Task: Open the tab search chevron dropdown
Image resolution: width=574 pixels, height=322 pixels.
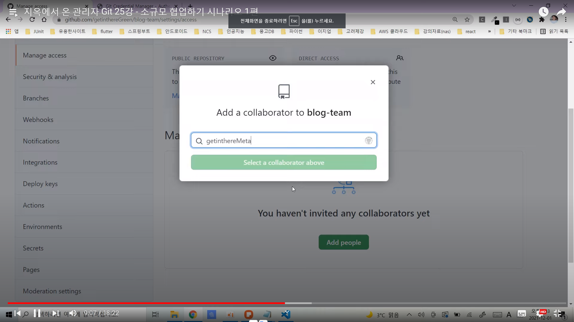Action: click(514, 6)
